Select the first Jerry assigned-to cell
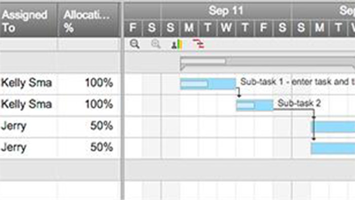This screenshot has width=355, height=200. (x=28, y=126)
